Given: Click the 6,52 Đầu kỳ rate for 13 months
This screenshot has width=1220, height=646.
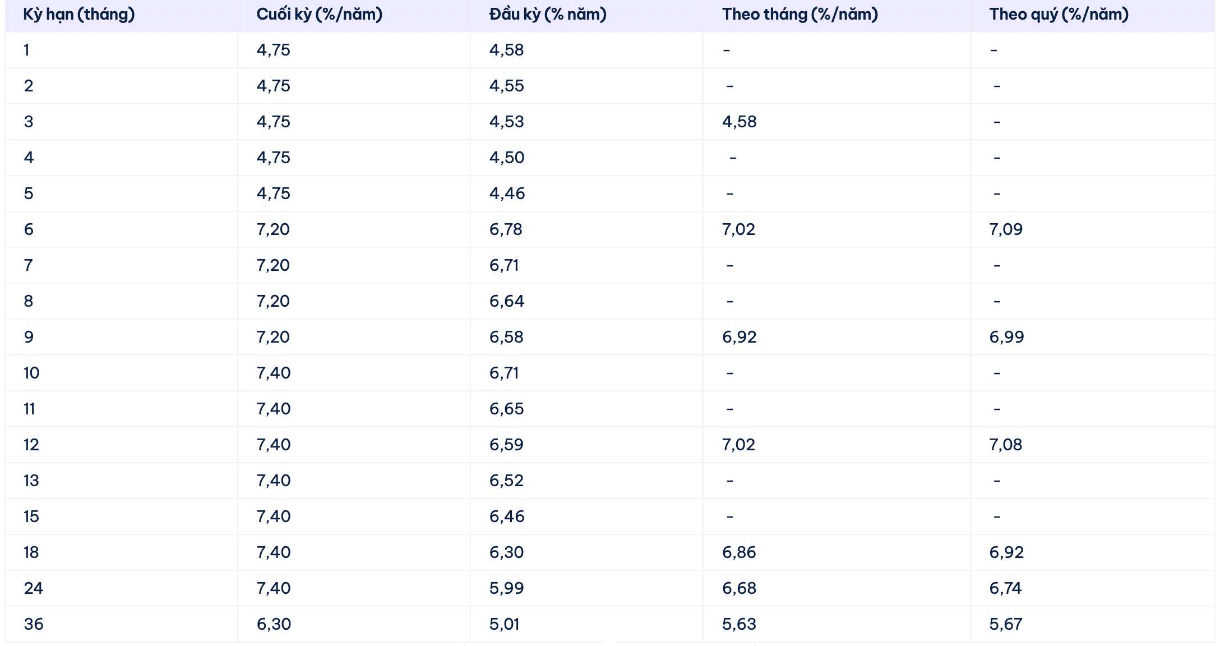Looking at the screenshot, I should [x=506, y=481].
